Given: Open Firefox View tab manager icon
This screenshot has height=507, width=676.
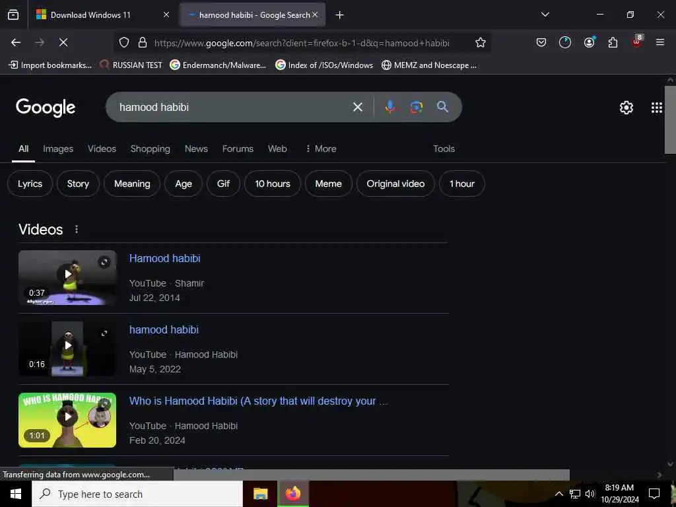Looking at the screenshot, I should 13,15.
